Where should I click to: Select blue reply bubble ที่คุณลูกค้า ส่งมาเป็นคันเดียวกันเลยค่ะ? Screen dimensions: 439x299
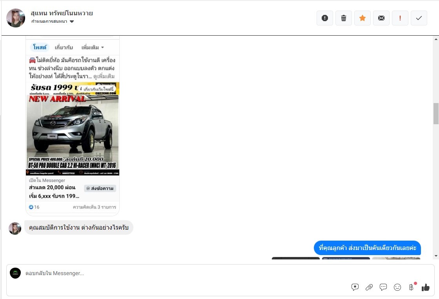tap(367, 248)
